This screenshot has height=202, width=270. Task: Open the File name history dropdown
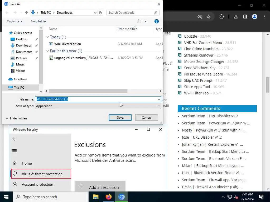(x=159, y=99)
